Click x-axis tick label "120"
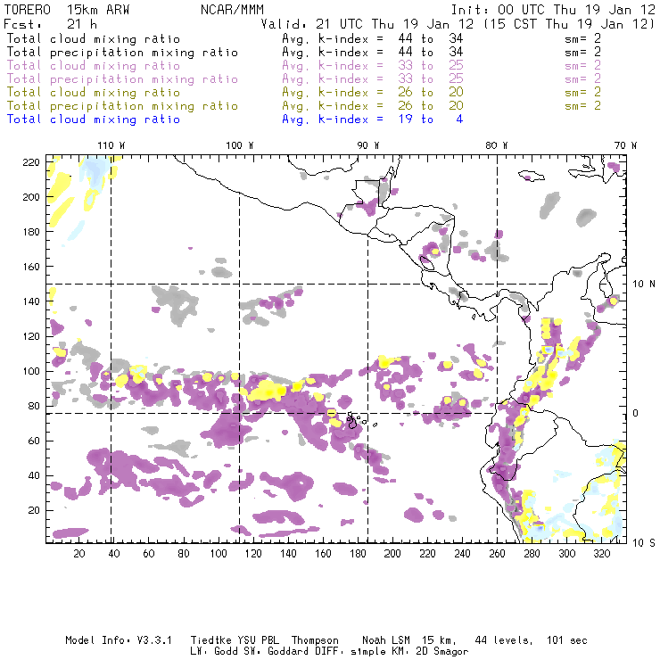The width and height of the screenshot is (660, 660). coord(253,554)
